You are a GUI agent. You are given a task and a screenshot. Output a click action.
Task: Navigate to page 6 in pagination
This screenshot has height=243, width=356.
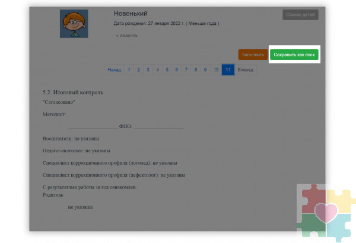click(x=176, y=69)
